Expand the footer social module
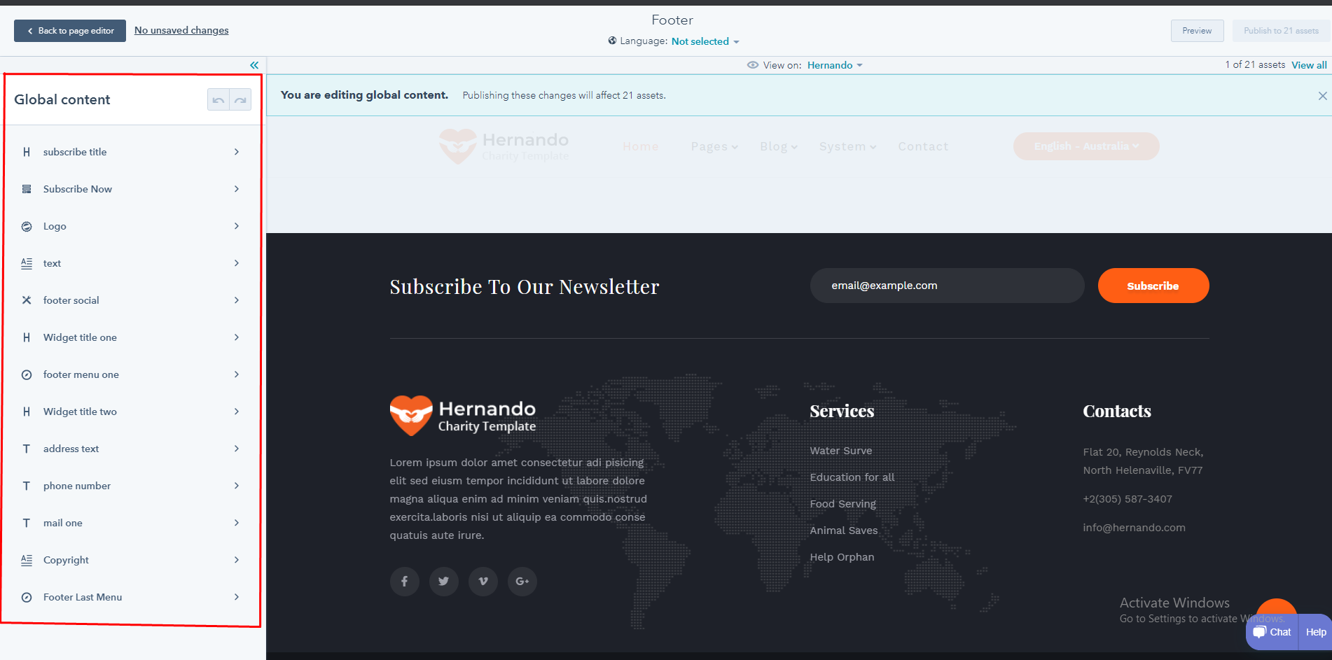Screen dimensions: 1332x660 pos(132,300)
